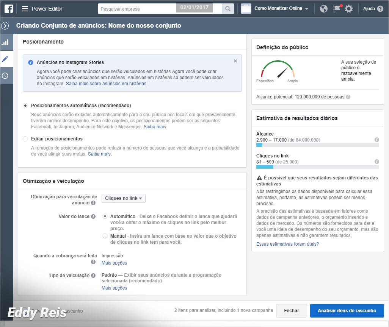The image size is (389, 327).
Task: Open the Como Monetizar Online account dropdown
Action: pyautogui.click(x=281, y=8)
